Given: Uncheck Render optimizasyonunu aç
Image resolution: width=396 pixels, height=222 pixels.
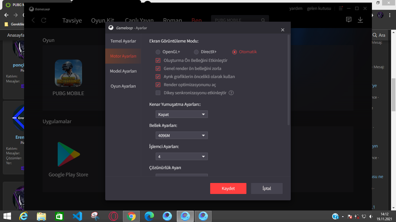Looking at the screenshot, I should click(158, 85).
